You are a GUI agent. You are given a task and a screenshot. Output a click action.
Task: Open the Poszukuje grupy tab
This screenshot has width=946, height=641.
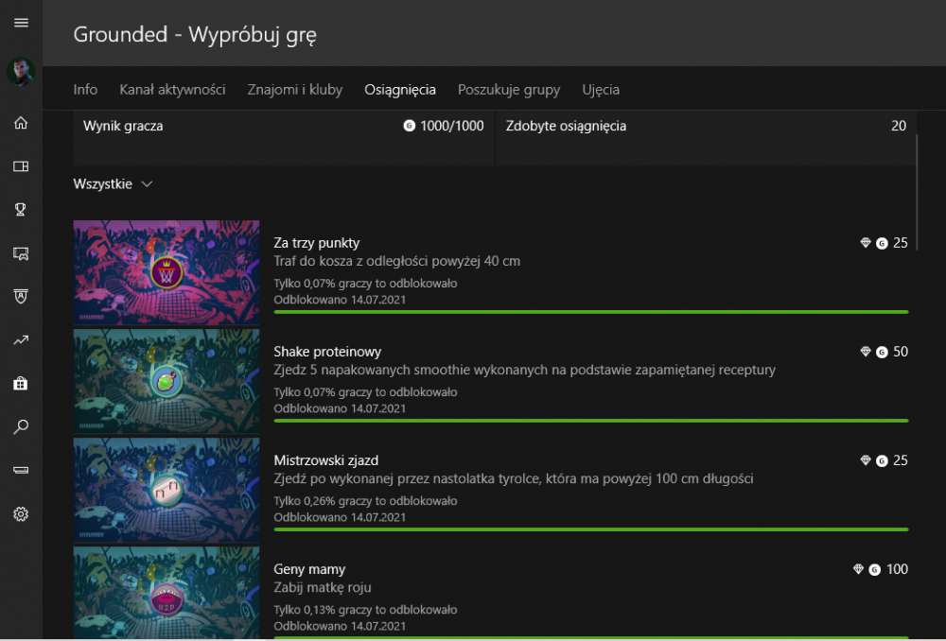[x=508, y=90]
